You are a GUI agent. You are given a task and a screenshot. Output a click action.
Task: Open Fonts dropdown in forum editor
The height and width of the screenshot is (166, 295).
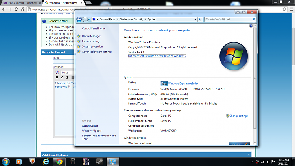pos(67,72)
